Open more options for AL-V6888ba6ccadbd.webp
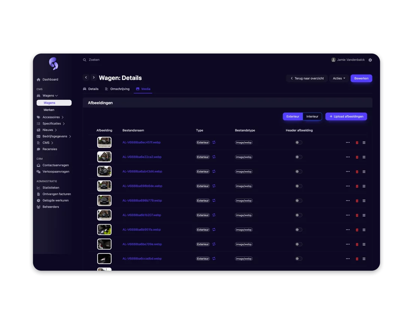Viewport: 413px width, 324px height. pos(348,258)
